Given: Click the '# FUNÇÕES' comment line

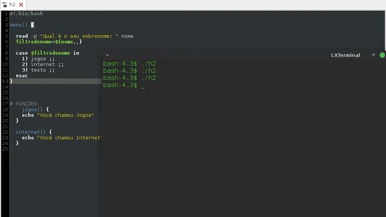Looking at the screenshot, I should point(24,104).
